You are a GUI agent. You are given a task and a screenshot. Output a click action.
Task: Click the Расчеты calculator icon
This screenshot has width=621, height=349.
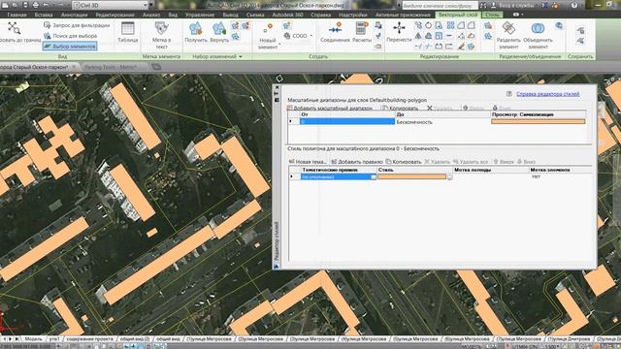click(x=361, y=32)
